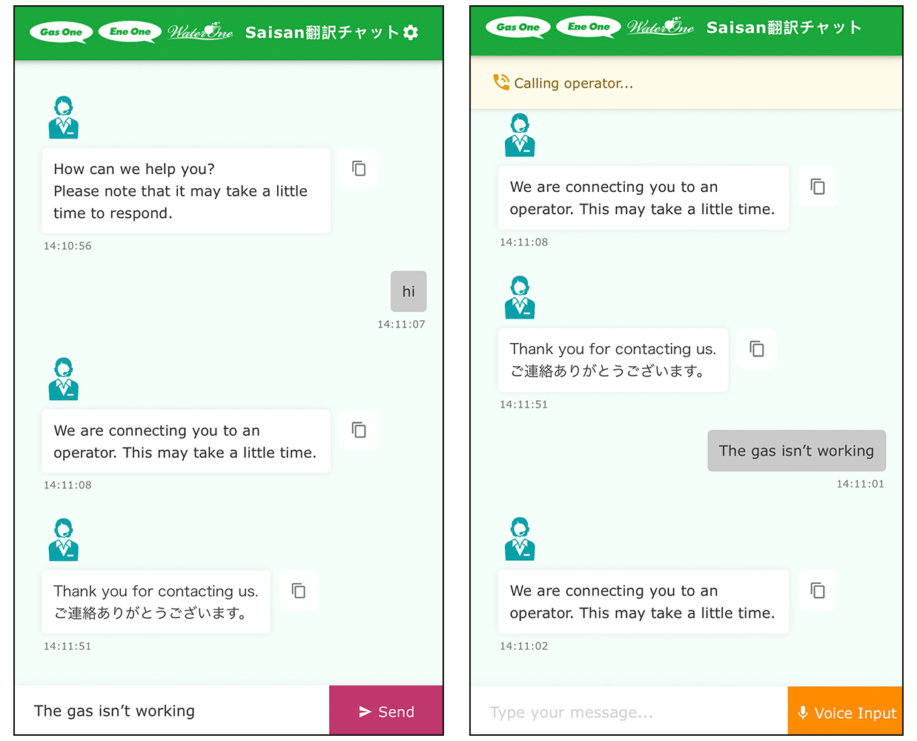
Task: Click the Gas One logo in right header
Action: (518, 27)
